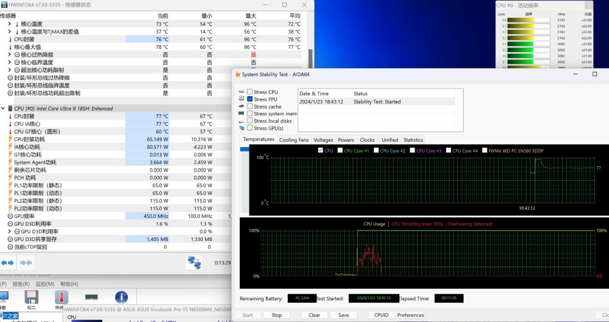Select the thermometer sensors icon in HWiNFO toolbar

click(62, 297)
